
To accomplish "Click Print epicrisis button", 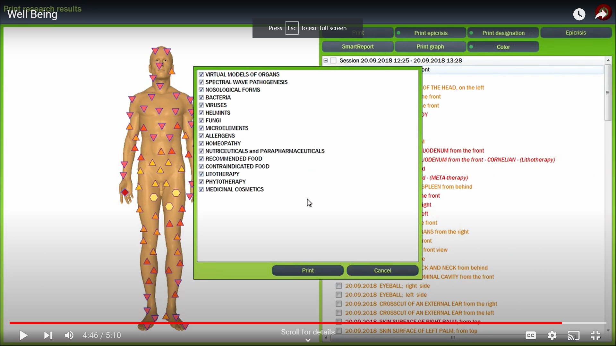I will coord(431,33).
